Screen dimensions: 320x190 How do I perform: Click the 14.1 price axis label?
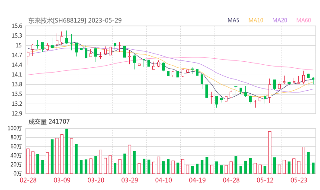(x=17, y=75)
